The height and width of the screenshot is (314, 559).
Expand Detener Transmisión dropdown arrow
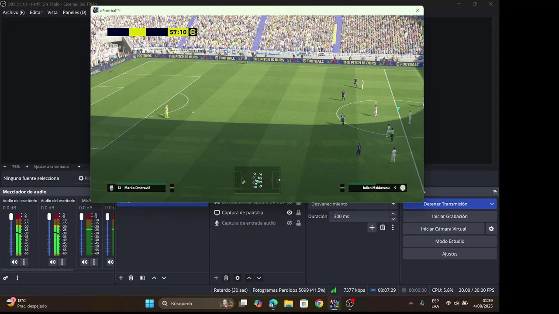click(492, 204)
